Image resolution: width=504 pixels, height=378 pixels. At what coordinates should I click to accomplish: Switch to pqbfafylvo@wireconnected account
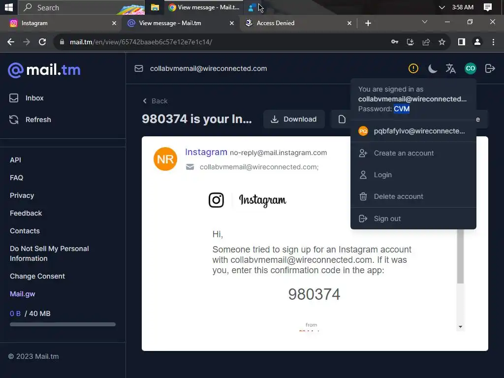pos(413,131)
